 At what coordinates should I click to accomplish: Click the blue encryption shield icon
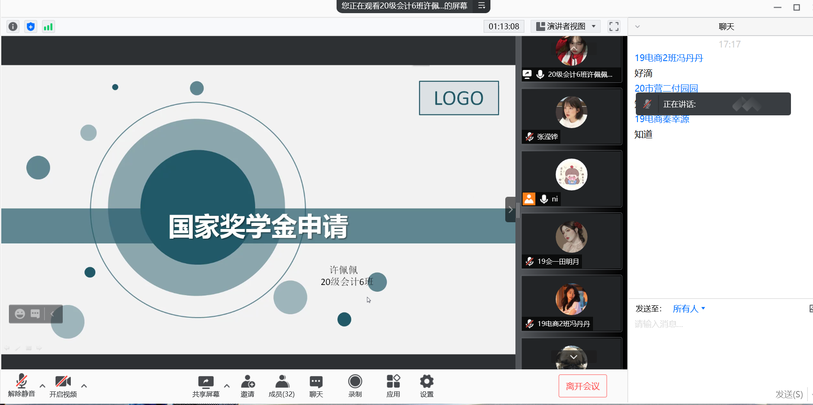31,27
